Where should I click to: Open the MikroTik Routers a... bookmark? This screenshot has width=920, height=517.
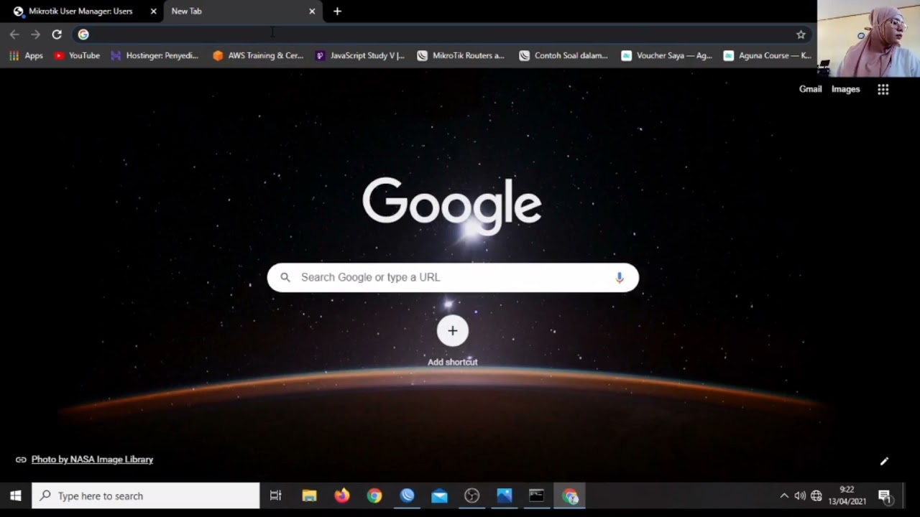click(x=461, y=55)
